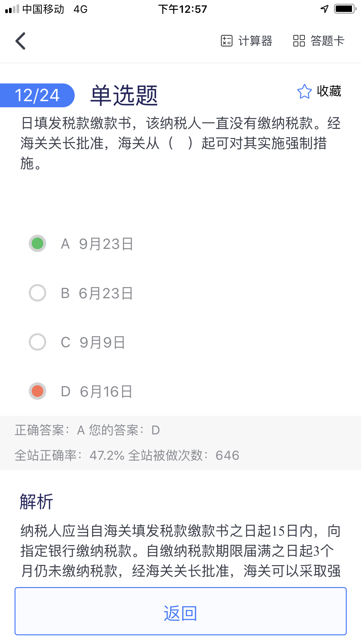361x642 pixels.
Task: Tap the 答题卡 label
Action: 328,41
